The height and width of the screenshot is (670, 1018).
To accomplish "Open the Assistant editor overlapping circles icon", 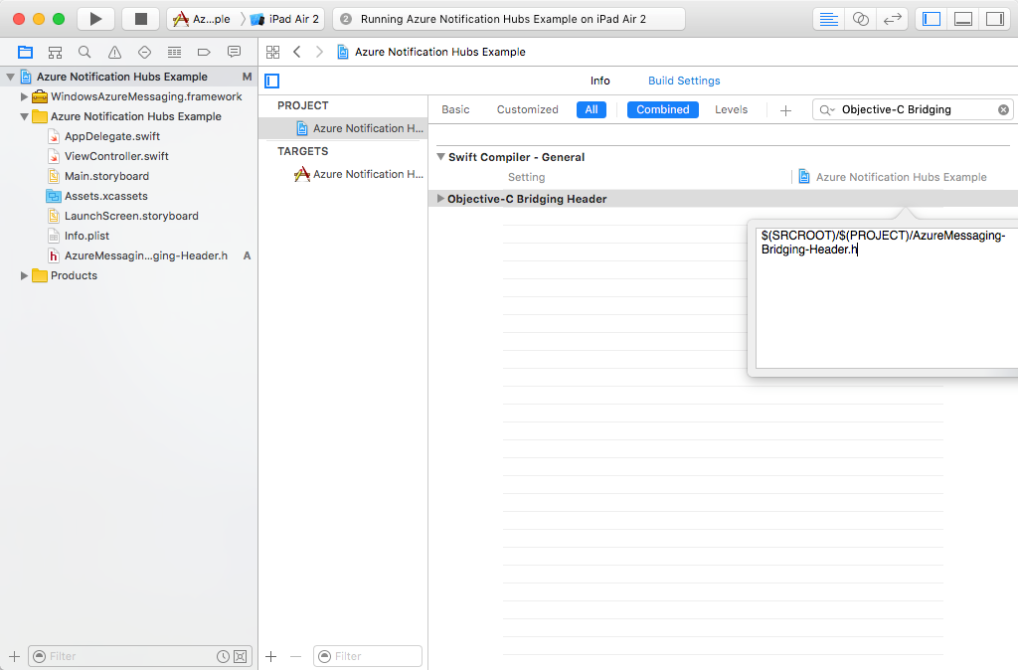I will click(861, 18).
